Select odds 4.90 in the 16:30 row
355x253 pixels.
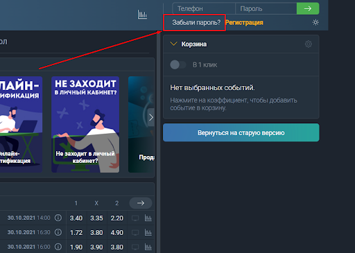(117, 233)
